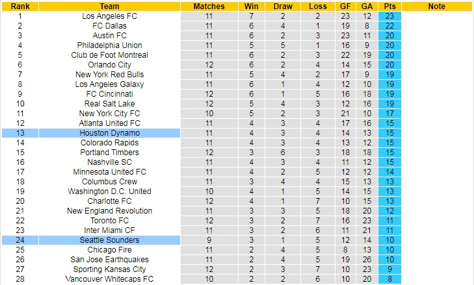Viewport: 474px width, 285px height.
Task: Click the Note column header
Action: pos(437,6)
